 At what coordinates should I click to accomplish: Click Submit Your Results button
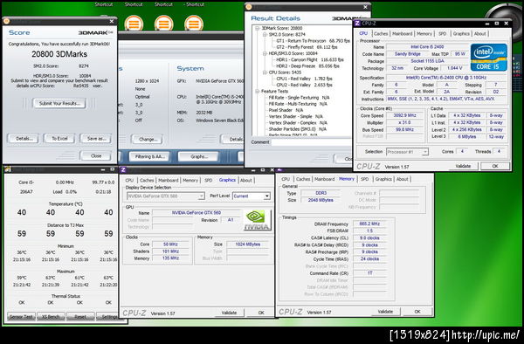tap(59, 103)
